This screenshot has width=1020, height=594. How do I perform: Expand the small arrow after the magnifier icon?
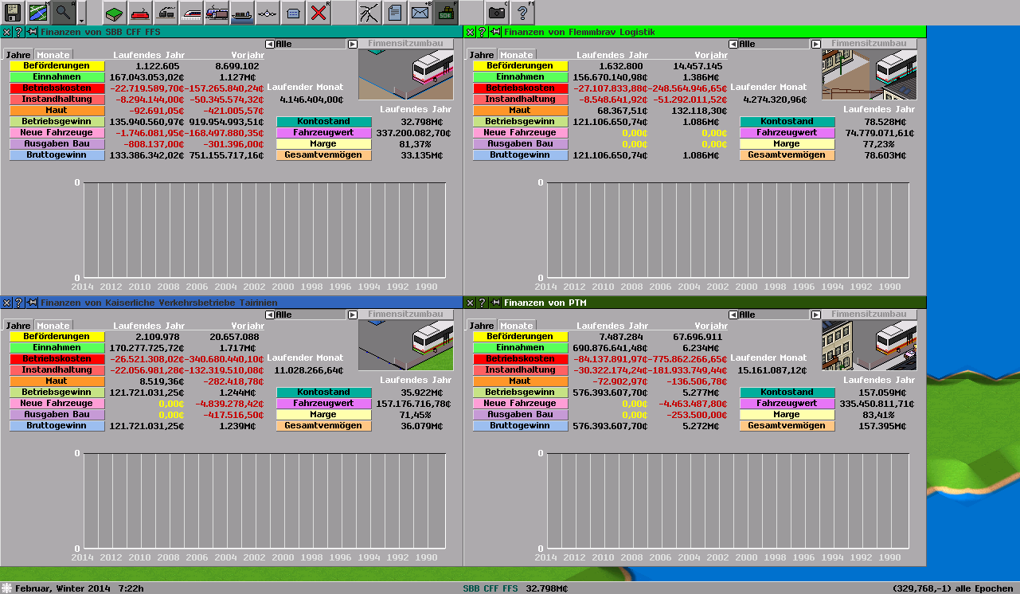[x=81, y=17]
